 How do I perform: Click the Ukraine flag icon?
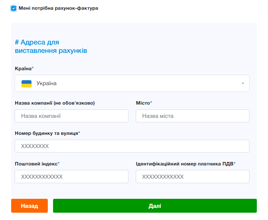(27, 84)
